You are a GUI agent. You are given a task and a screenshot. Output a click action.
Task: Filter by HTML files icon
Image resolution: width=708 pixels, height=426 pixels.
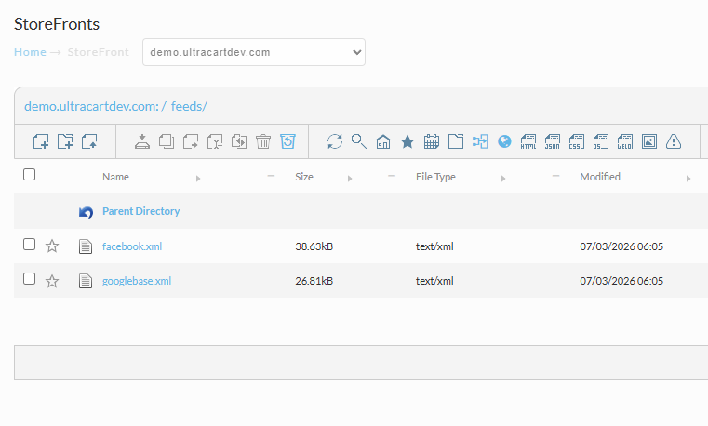[x=528, y=141]
